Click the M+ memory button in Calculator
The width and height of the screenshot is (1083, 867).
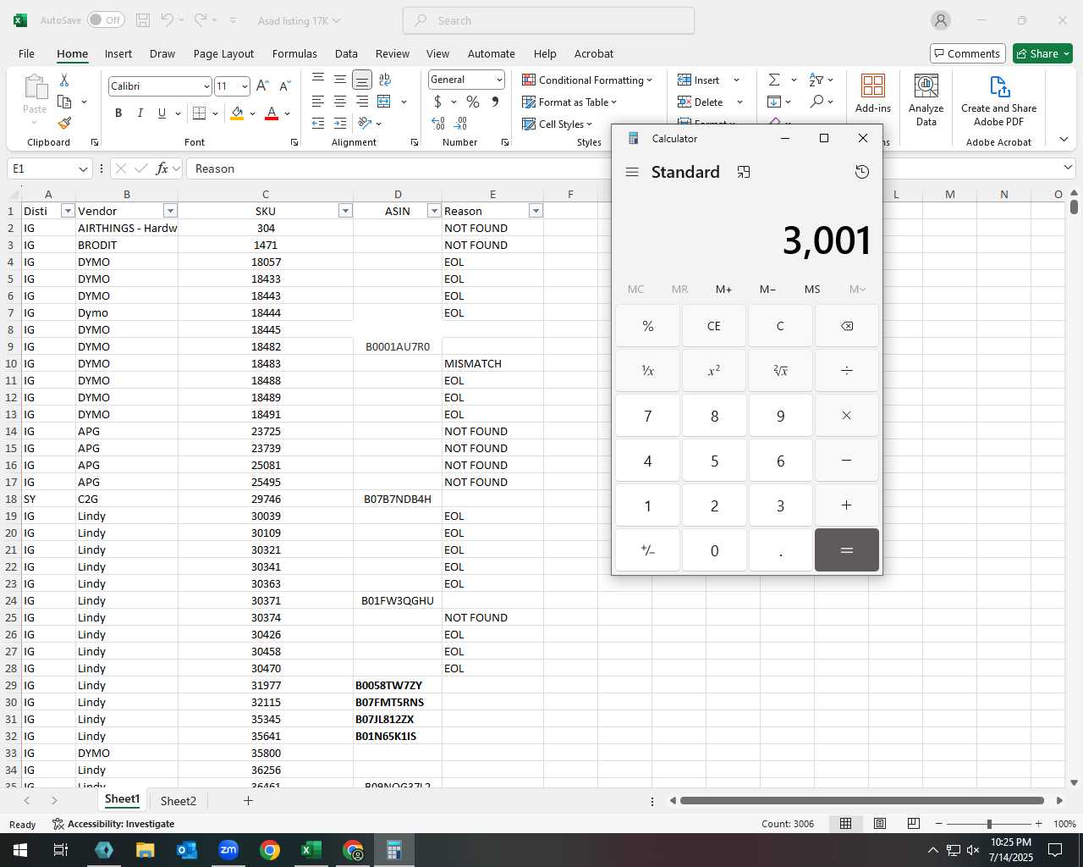click(723, 290)
